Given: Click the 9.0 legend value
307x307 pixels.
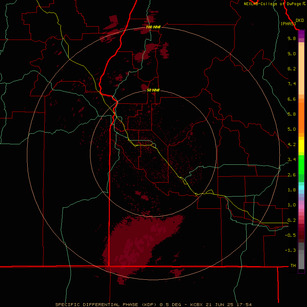Looking at the screenshot, I should pos(292,54).
